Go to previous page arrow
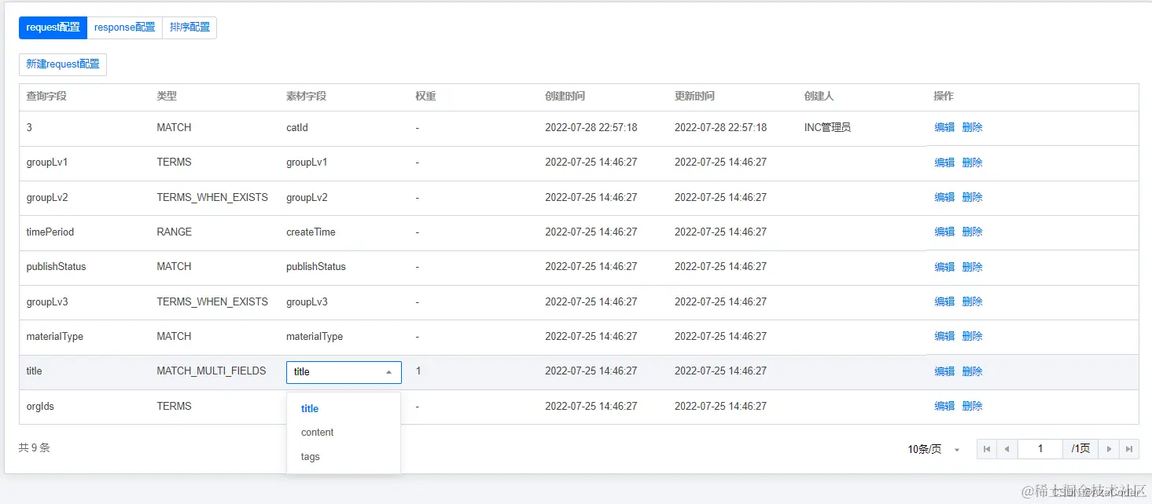Screen dimensions: 1152x504 pos(1007,449)
